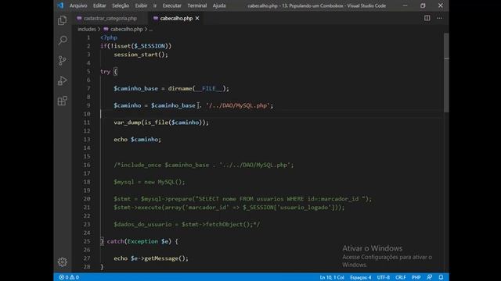The image size is (501, 281).
Task: Open the Source Control view
Action: 63,60
